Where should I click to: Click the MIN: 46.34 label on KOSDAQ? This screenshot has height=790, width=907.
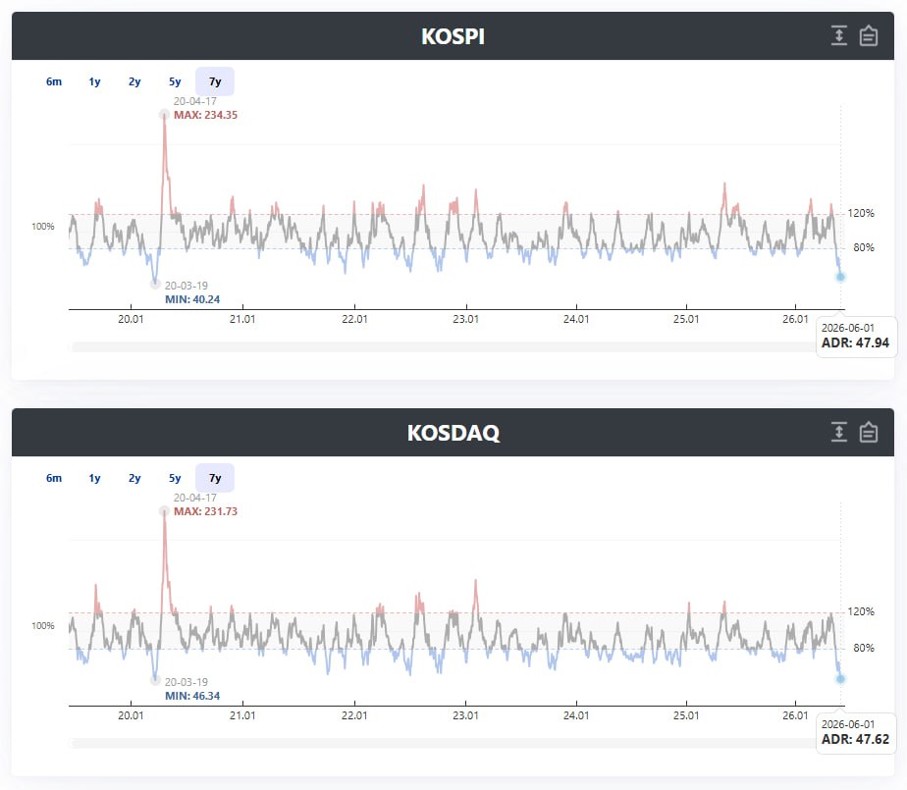coord(192,696)
